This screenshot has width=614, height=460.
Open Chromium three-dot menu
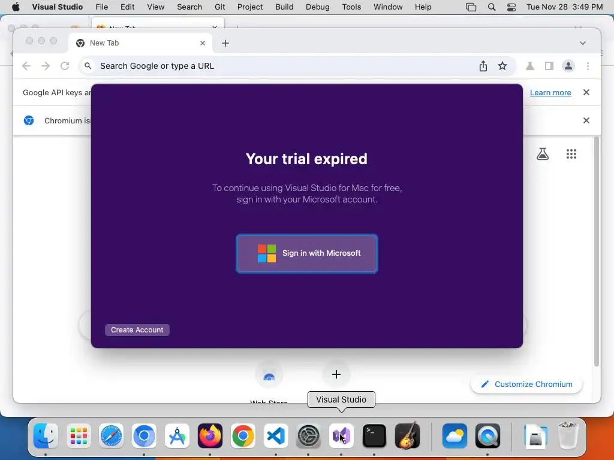(x=588, y=66)
